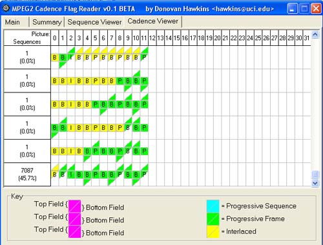
Task: Click the picture column header 31
Action: 307,38
